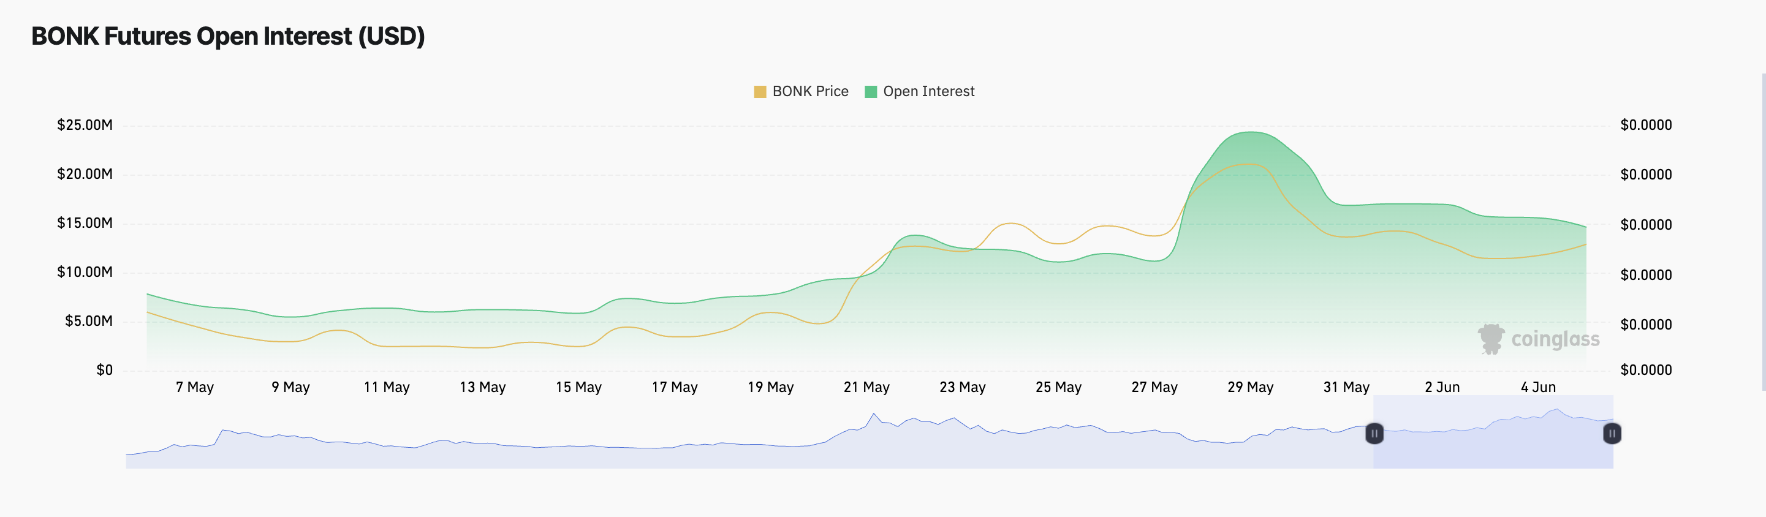Toggle the Open Interest legend series
This screenshot has height=517, width=1766.
919,91
